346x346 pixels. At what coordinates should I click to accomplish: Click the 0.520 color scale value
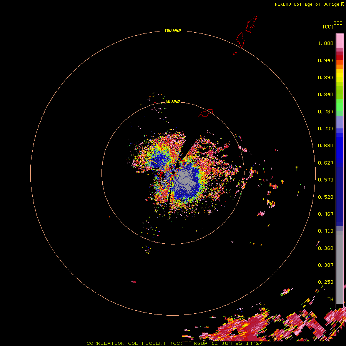point(326,197)
